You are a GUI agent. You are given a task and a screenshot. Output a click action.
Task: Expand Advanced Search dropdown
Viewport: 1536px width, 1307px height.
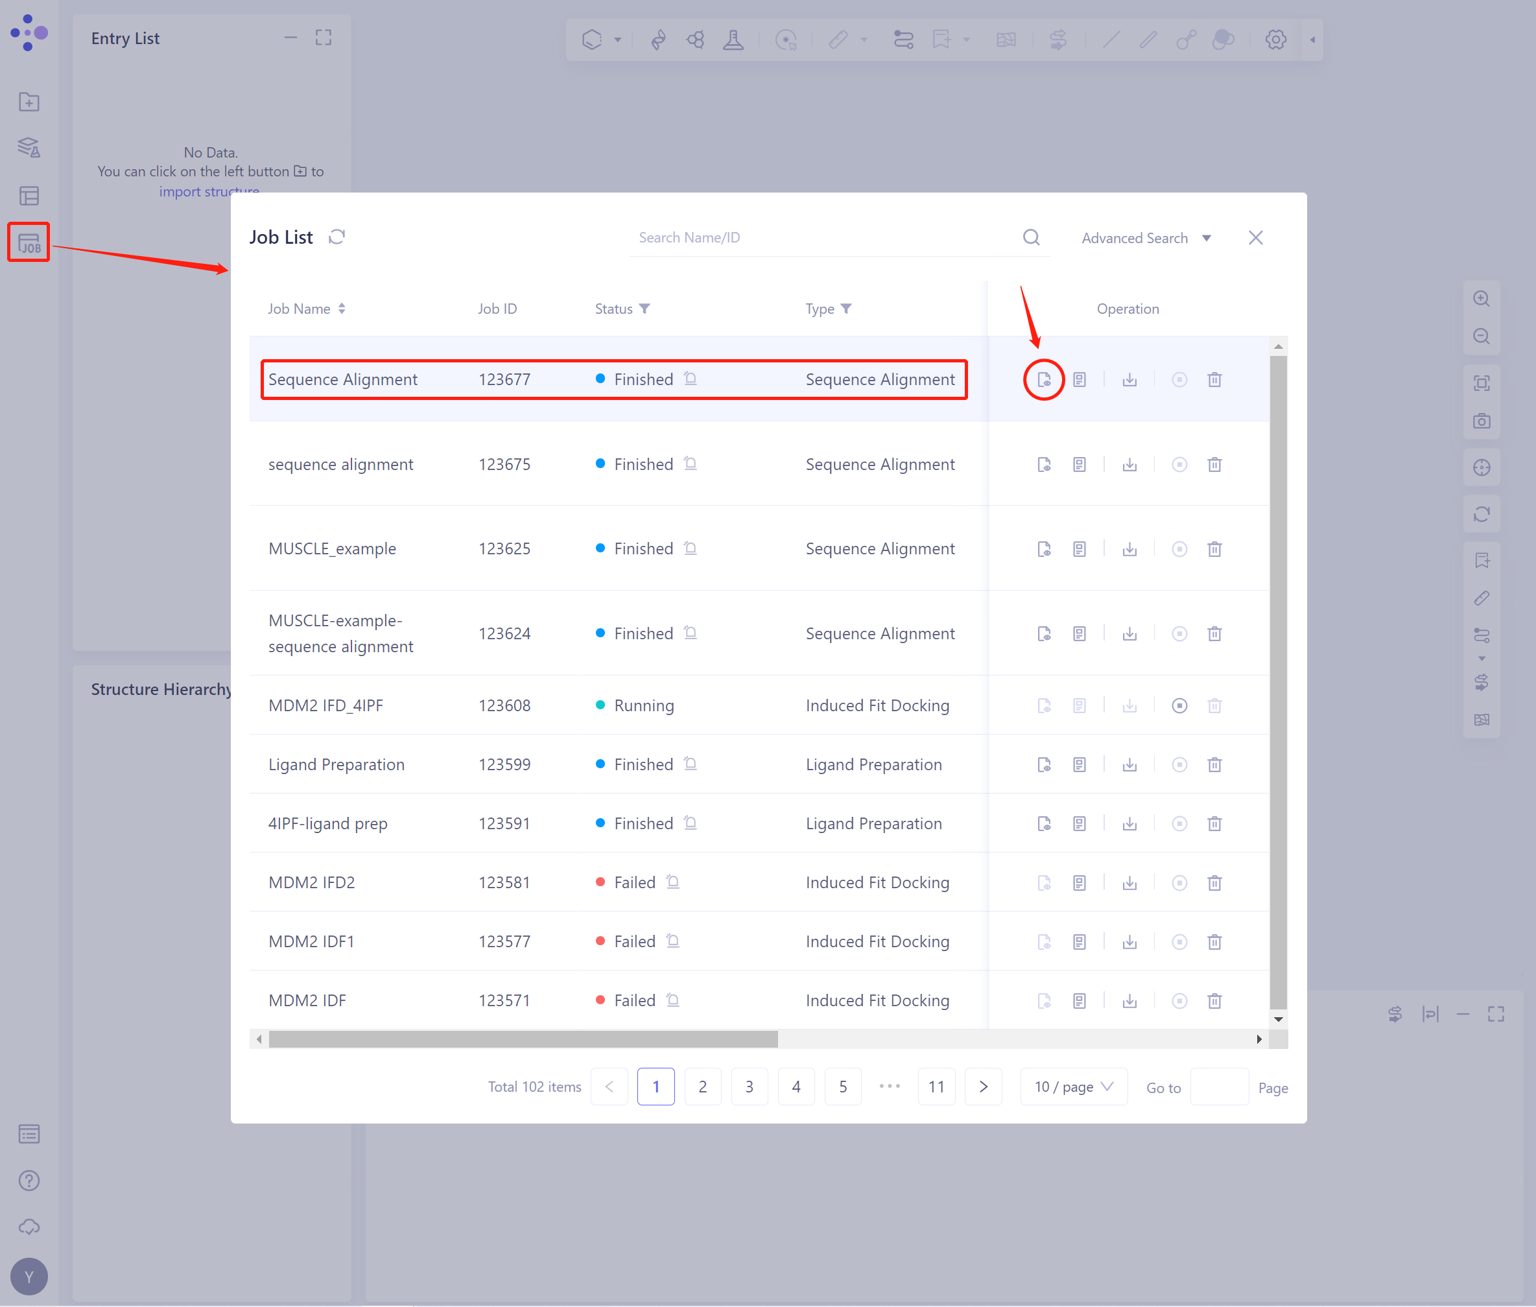pos(1146,238)
